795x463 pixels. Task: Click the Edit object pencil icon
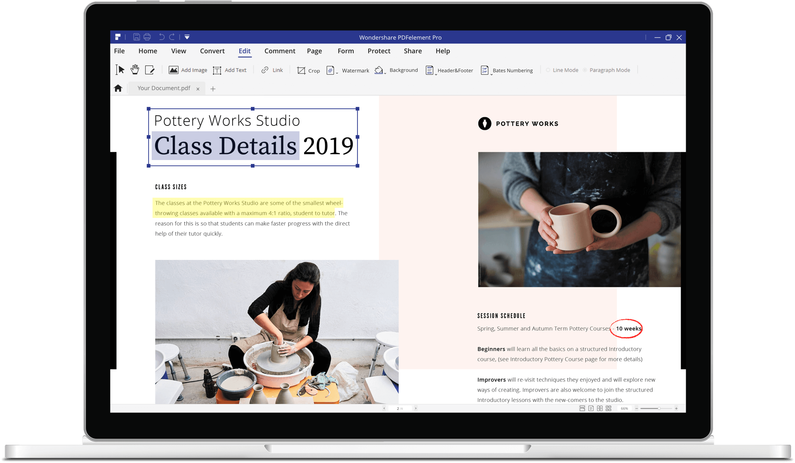[x=150, y=70]
